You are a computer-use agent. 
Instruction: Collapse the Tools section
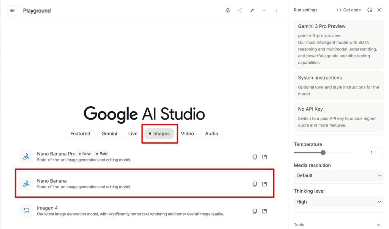click(x=378, y=225)
